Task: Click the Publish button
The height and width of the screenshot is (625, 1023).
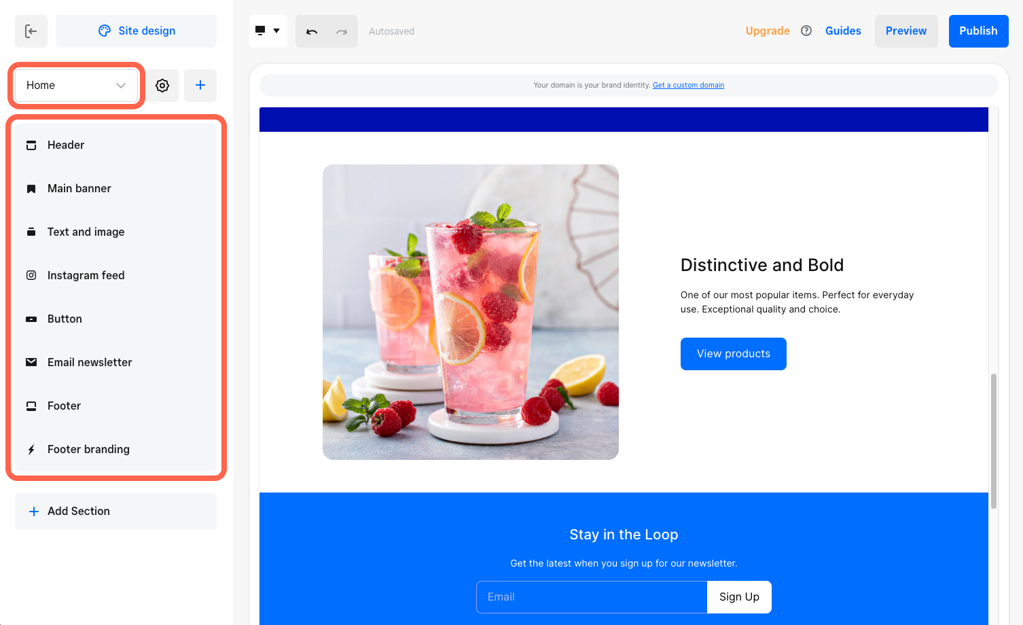Action: coord(978,31)
